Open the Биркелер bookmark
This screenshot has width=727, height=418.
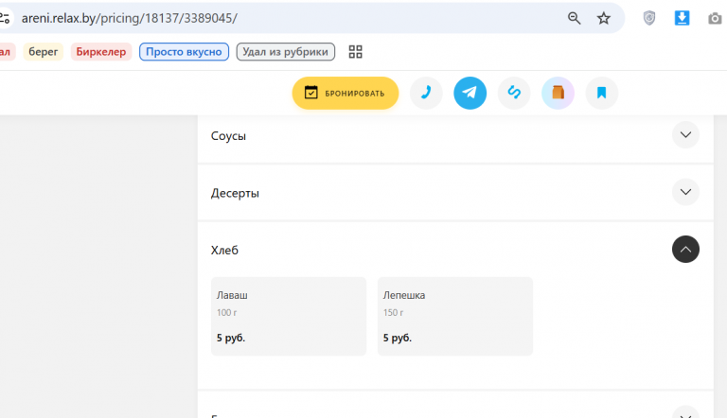click(101, 51)
